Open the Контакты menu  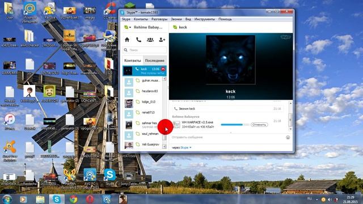141,19
